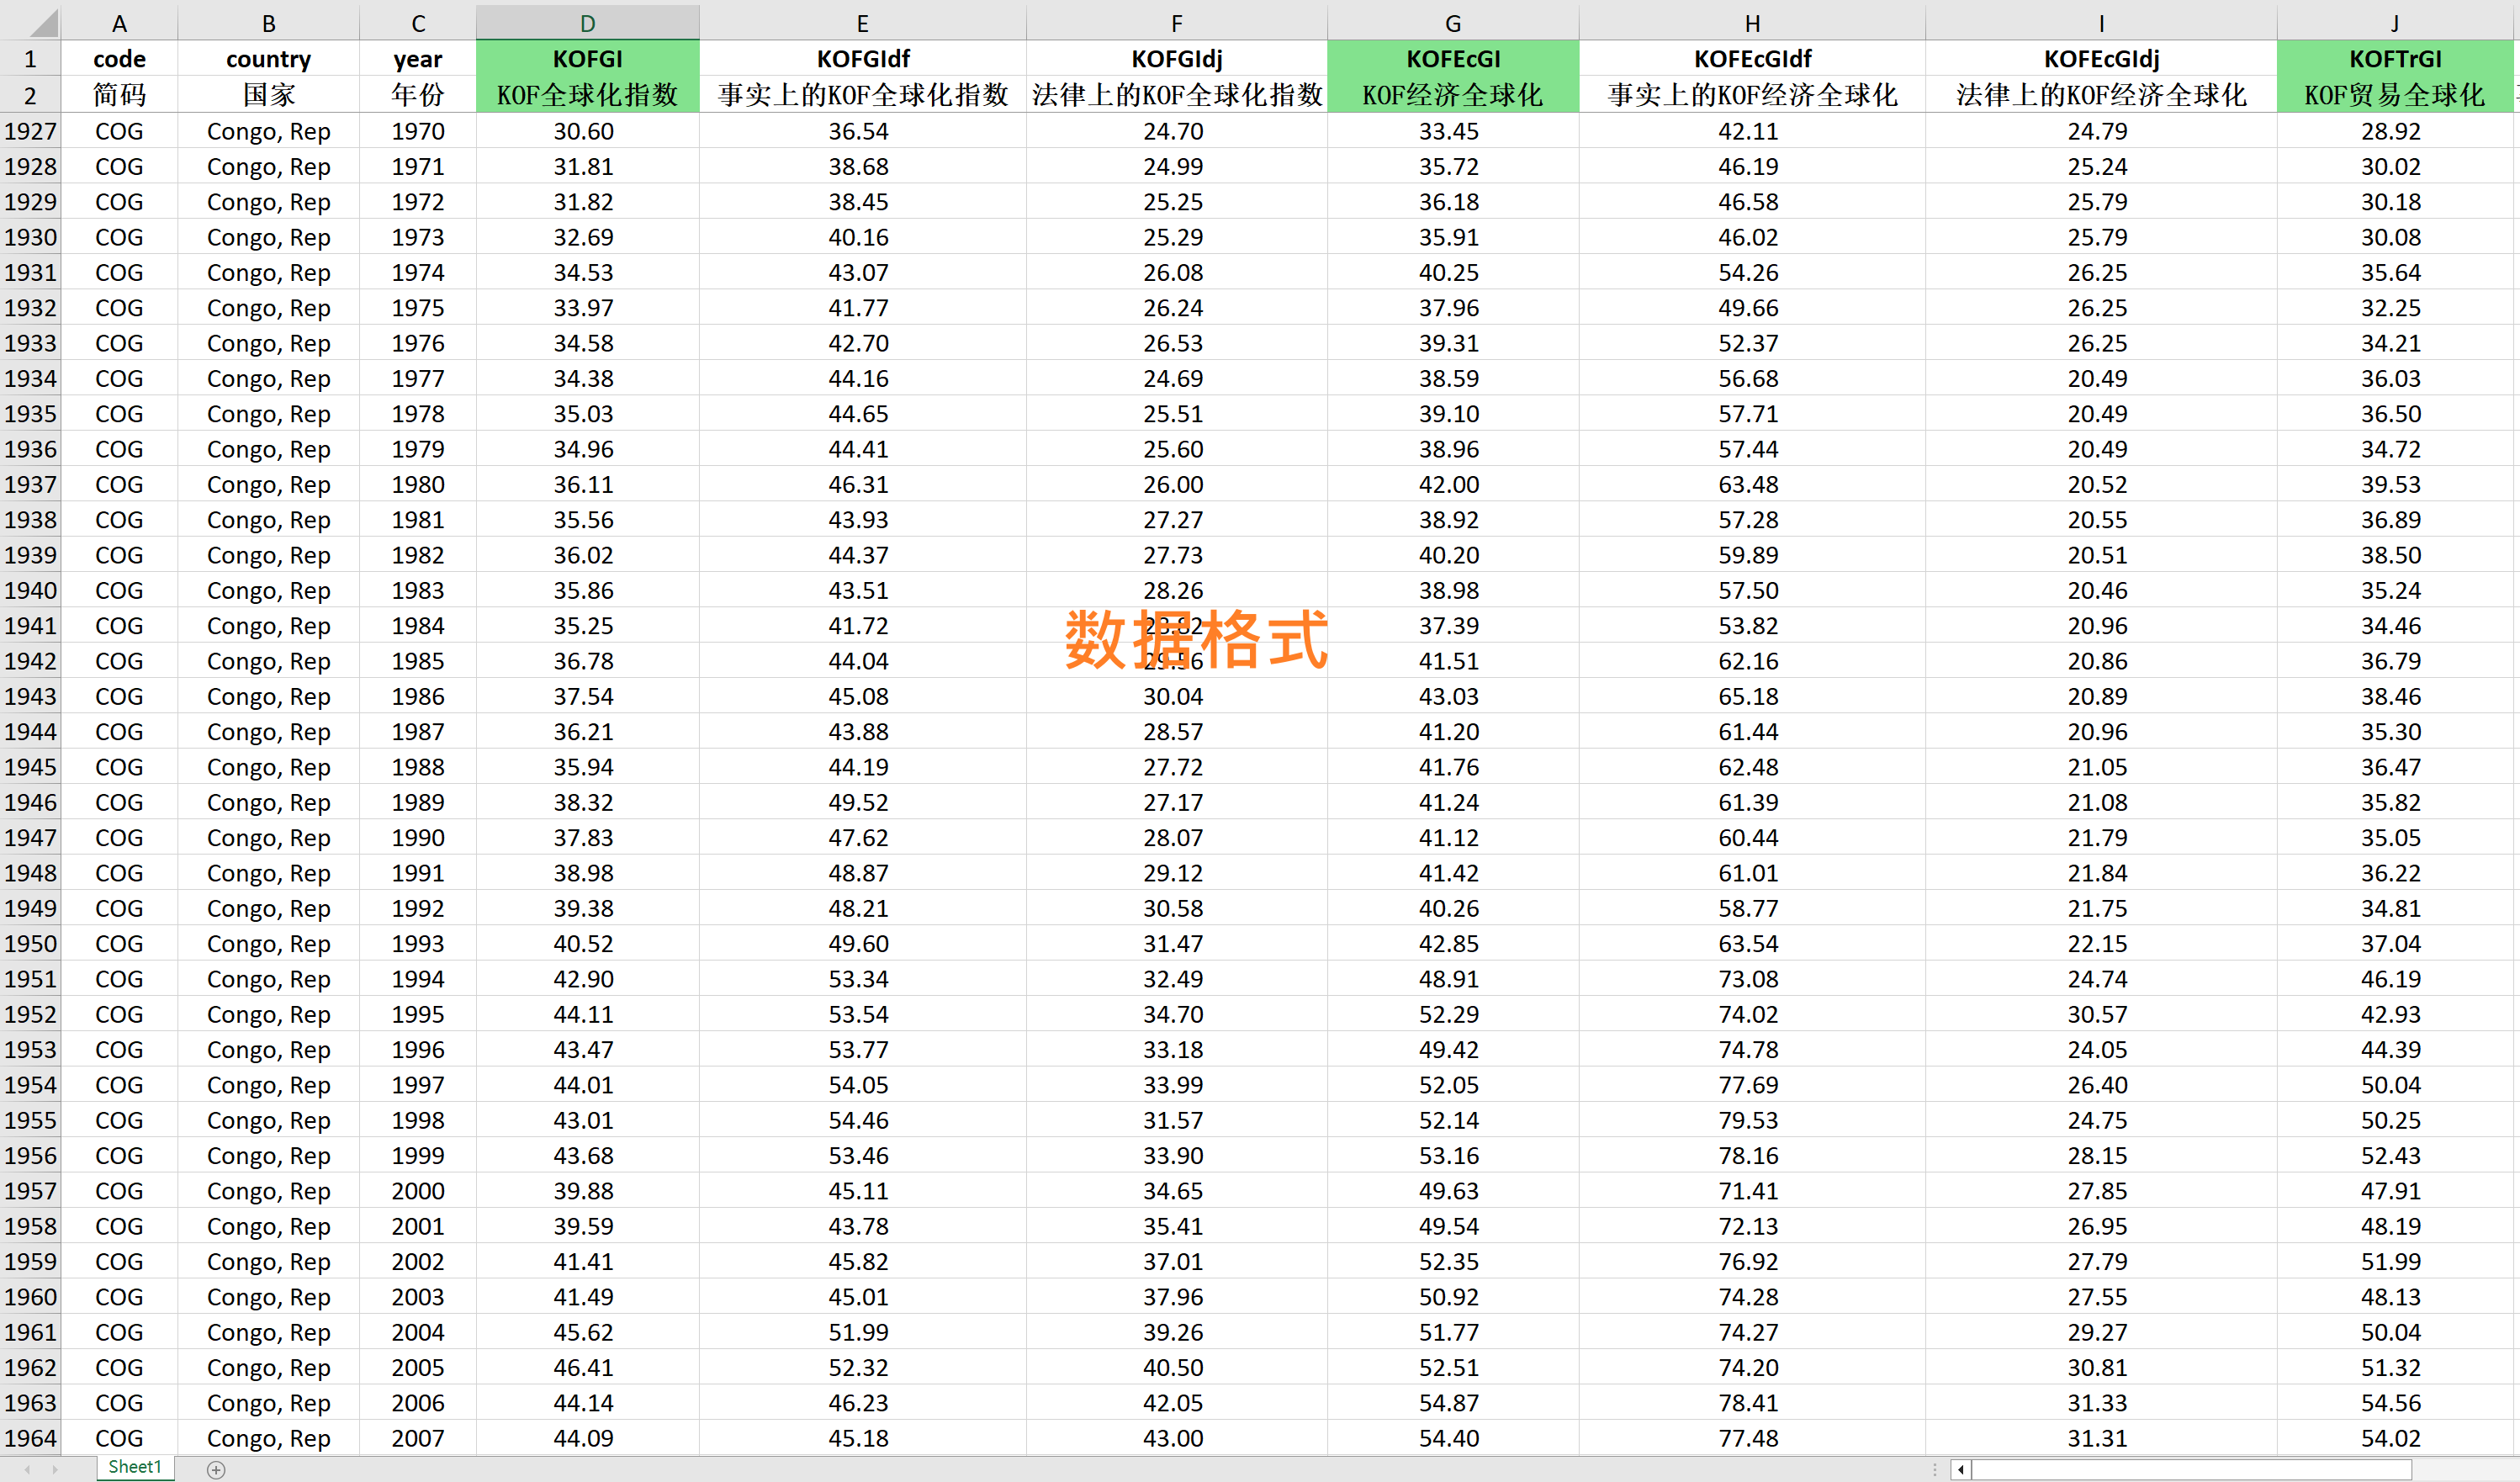Select column J header
The height and width of the screenshot is (1482, 2520).
(x=2396, y=22)
